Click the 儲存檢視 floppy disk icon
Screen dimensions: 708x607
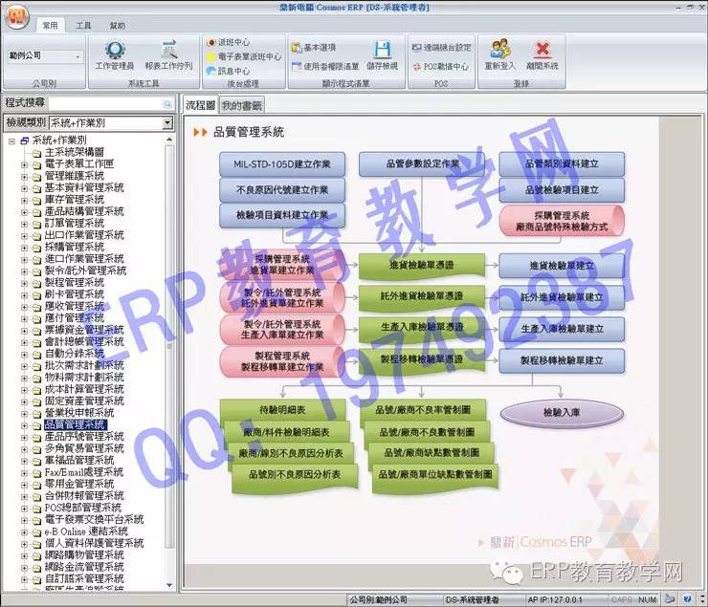382,54
